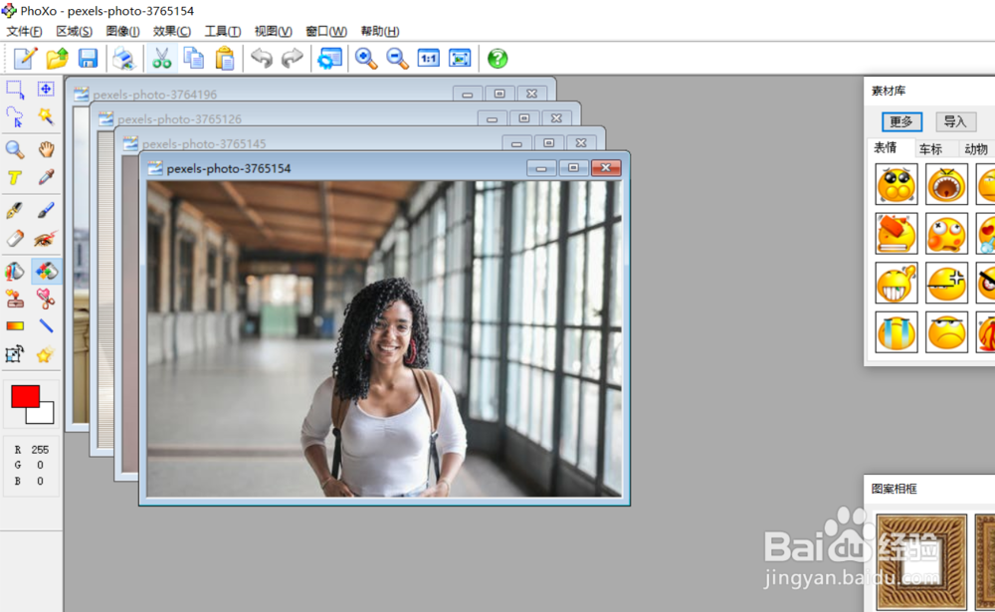Select the Clone stamp tool
The height and width of the screenshot is (612, 995).
coord(15,299)
